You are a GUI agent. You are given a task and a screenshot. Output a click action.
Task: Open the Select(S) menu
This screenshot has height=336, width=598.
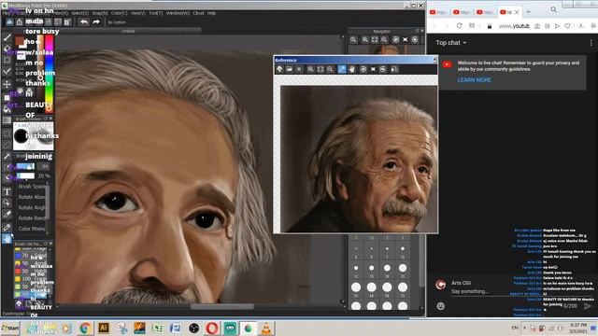(x=79, y=13)
